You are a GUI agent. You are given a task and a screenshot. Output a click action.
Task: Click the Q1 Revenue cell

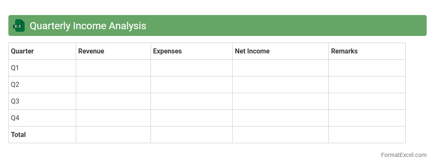coord(113,68)
